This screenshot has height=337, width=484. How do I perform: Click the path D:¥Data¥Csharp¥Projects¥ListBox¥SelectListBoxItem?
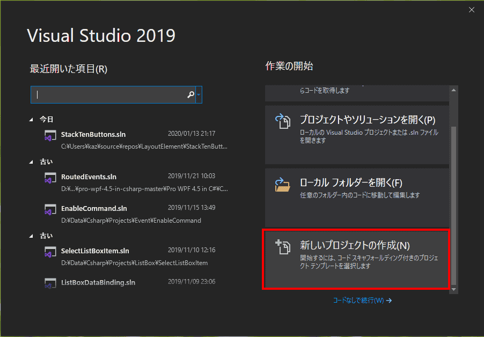[134, 263]
